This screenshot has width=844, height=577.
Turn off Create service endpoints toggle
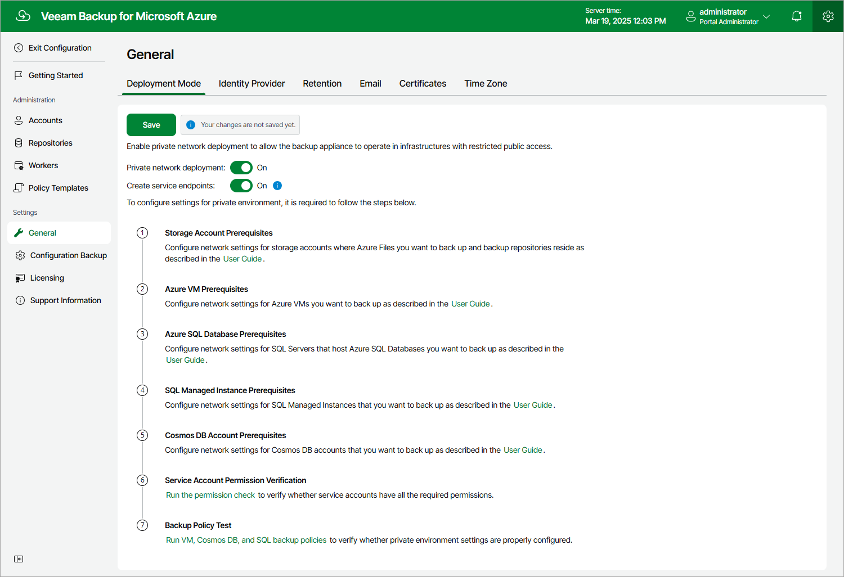click(241, 186)
